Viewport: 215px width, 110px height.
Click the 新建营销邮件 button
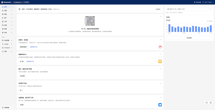[x=23, y=47]
